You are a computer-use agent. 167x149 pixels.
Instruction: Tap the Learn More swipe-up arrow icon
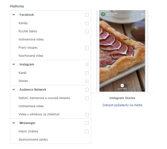[122, 86]
